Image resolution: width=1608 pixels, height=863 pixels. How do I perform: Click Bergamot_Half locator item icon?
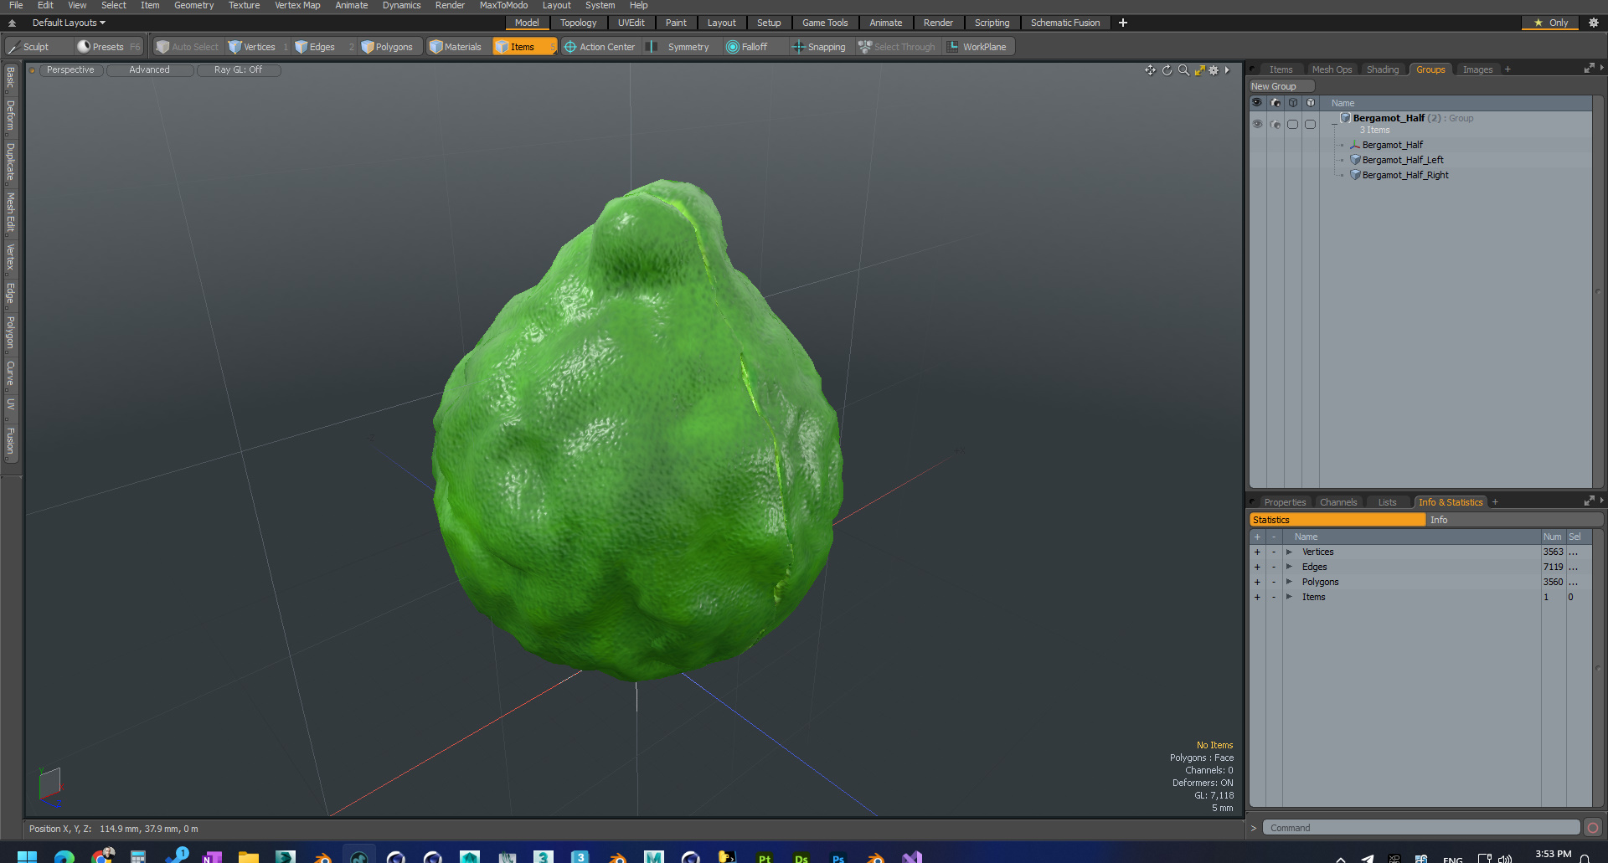(x=1354, y=145)
